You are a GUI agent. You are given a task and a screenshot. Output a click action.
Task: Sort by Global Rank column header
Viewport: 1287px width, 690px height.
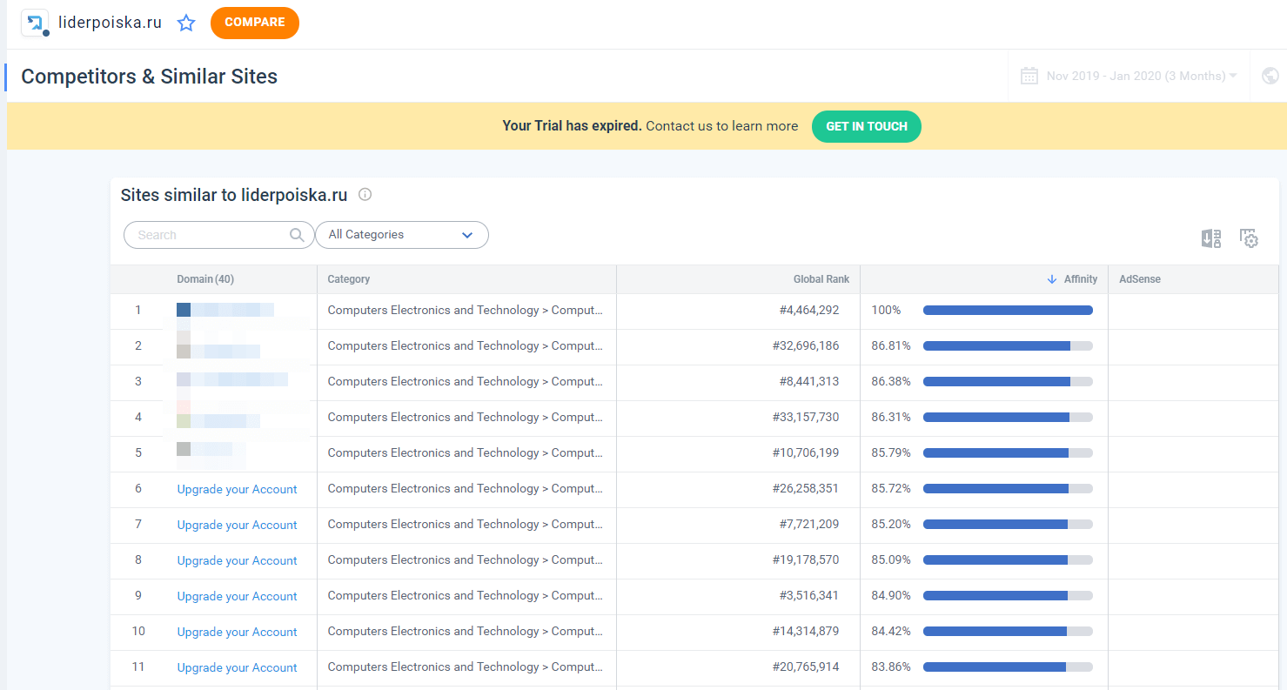coord(821,279)
